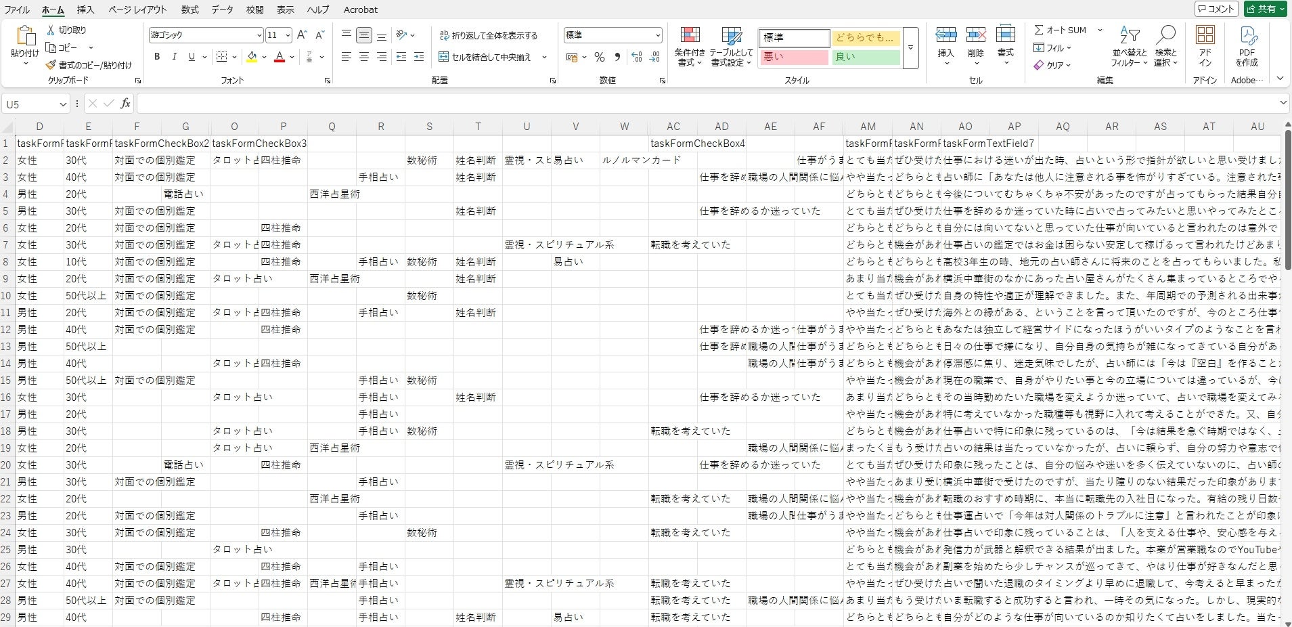The width and height of the screenshot is (1292, 627).
Task: Open the font name 游ゴシック dropdown
Action: (x=259, y=35)
